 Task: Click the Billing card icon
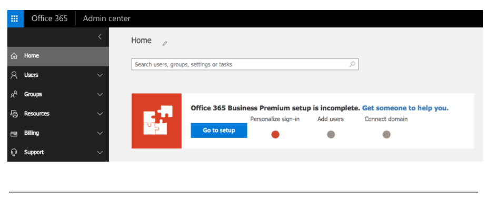(x=14, y=134)
